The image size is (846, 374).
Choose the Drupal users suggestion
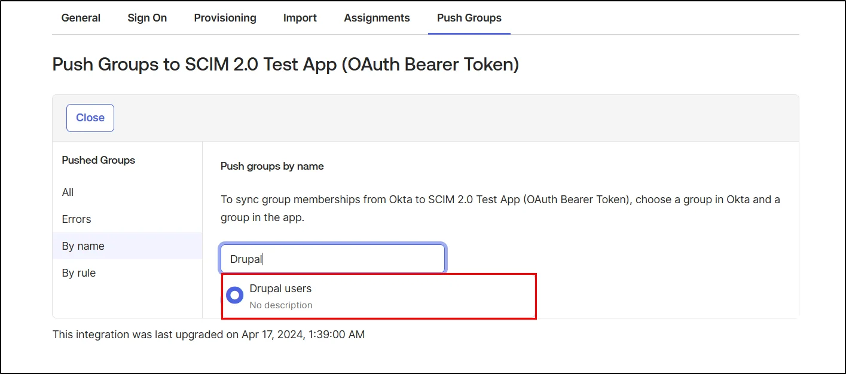(x=379, y=296)
